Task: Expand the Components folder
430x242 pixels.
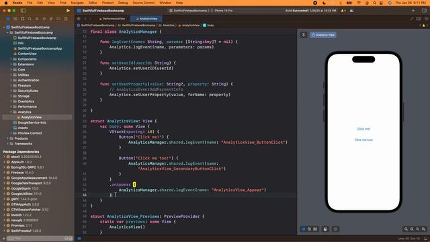Action: tap(11, 59)
